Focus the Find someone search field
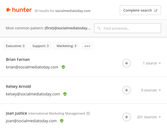This screenshot has width=167, height=130. 128,28
